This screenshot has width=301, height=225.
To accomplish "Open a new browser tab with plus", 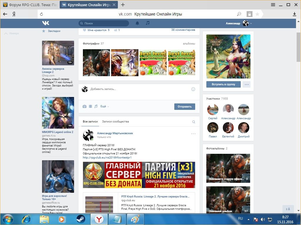I will [123, 5].
